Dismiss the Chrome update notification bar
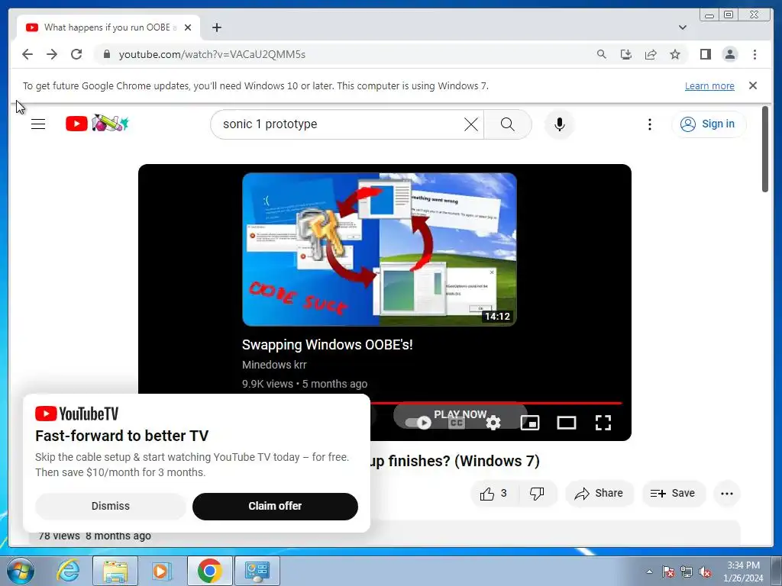 (753, 85)
